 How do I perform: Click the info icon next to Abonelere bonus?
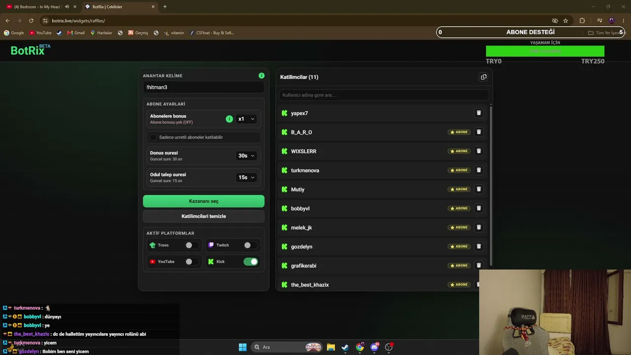coord(229,119)
